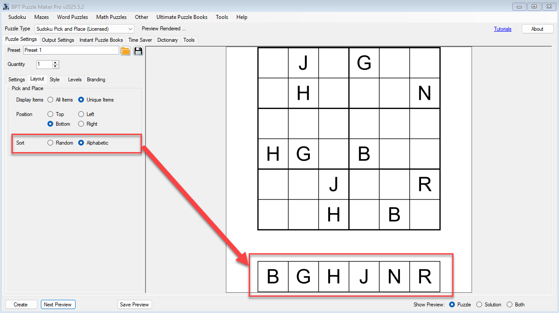Select All Items for Display Items

[x=50, y=99]
